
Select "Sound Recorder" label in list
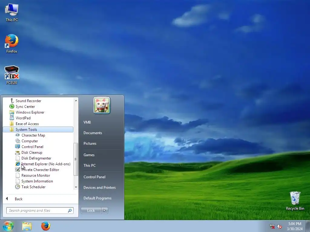[x=28, y=101]
